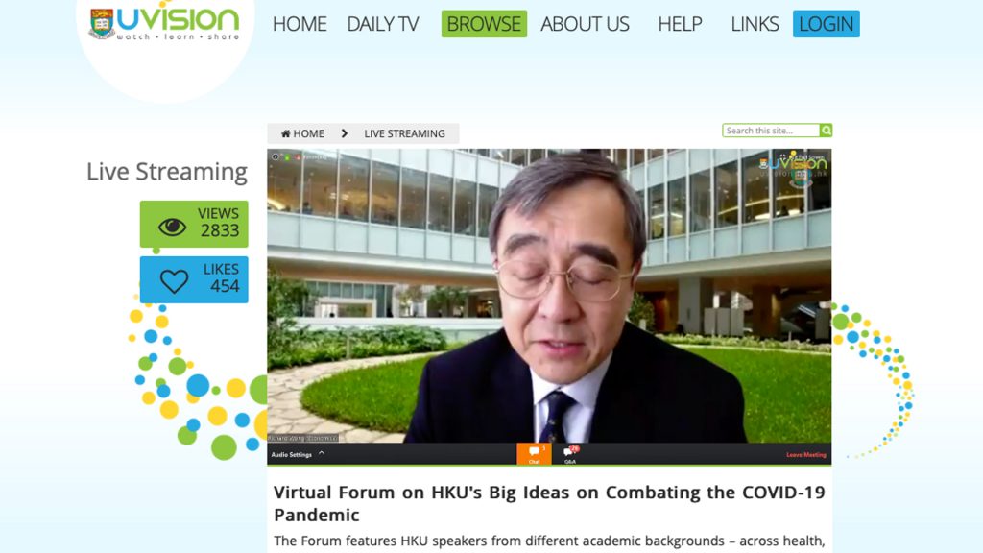Image resolution: width=983 pixels, height=553 pixels.
Task: Select the BROWSE menu item
Action: point(484,24)
